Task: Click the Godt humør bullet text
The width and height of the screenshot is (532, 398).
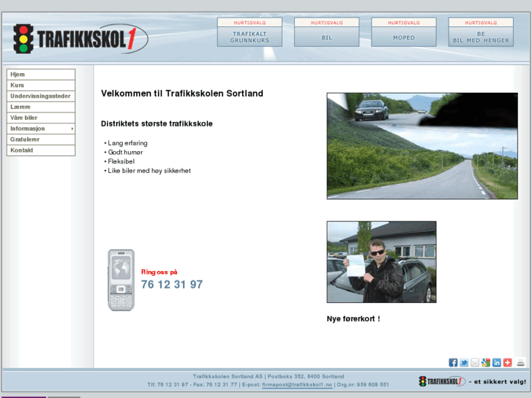Action: tap(125, 152)
